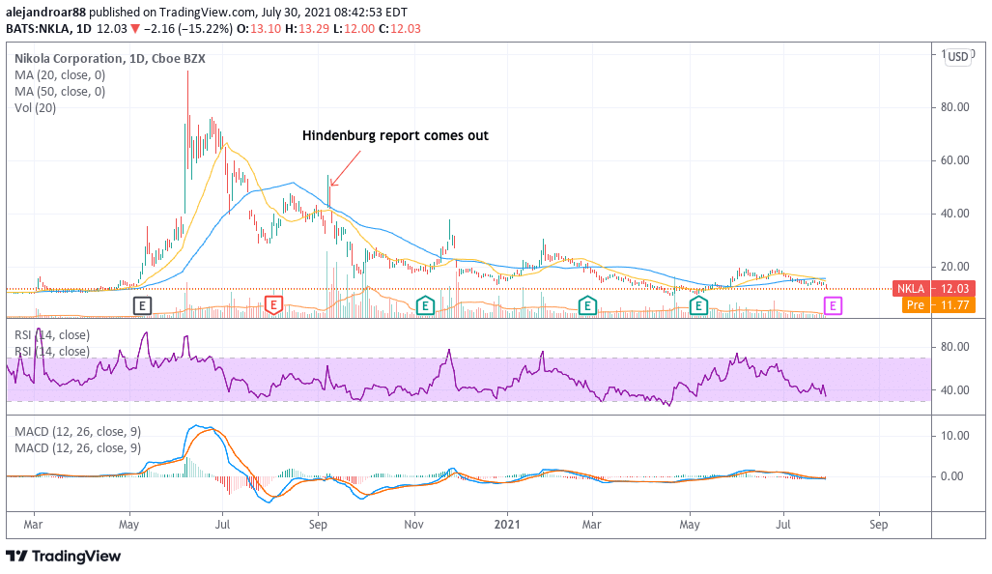This screenshot has width=992, height=574.
Task: Click the BATS:NKLA symbol in the header
Action: coord(38,28)
